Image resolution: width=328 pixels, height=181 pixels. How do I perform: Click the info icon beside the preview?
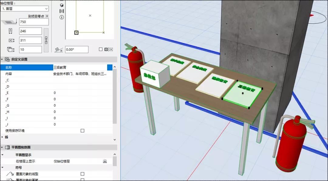click(x=62, y=17)
